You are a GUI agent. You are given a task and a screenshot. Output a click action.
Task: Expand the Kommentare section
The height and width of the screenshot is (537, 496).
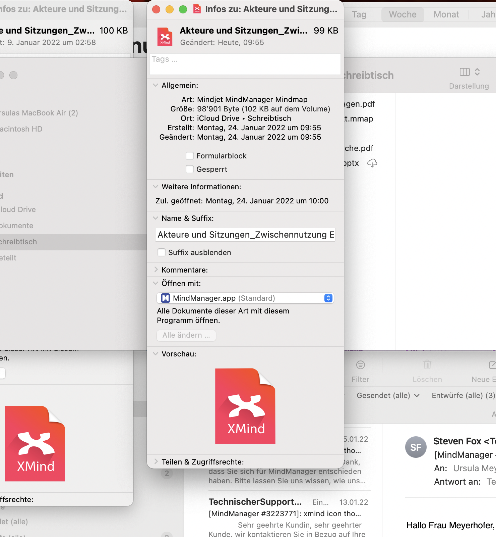(156, 270)
